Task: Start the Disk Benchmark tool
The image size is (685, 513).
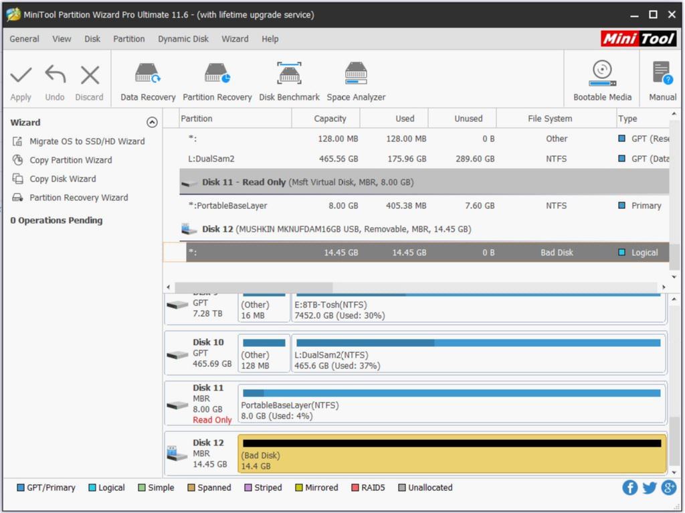Action: [289, 81]
